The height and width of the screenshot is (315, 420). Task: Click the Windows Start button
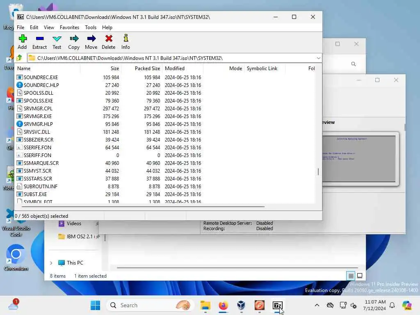click(95, 305)
